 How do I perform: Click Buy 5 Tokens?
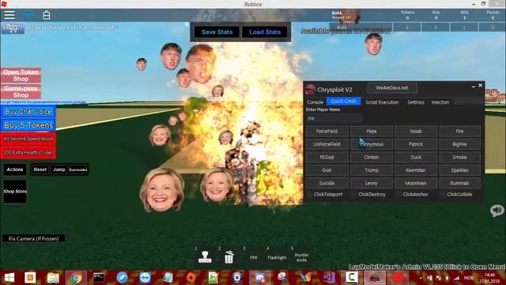point(28,125)
